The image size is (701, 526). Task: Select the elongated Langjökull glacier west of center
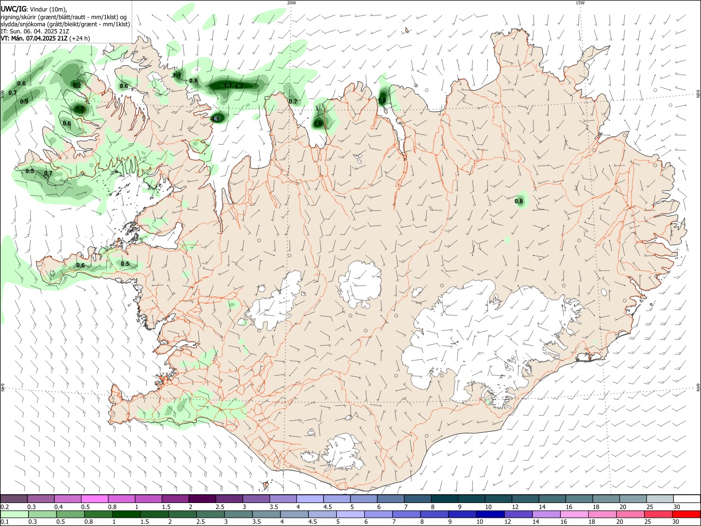coord(275,302)
